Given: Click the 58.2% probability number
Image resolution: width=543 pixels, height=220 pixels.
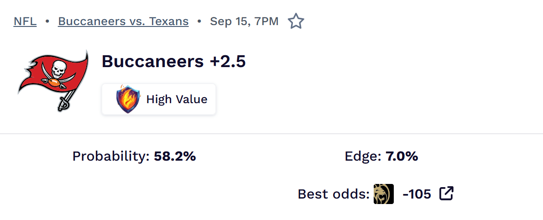Looking at the screenshot, I should pos(175,157).
